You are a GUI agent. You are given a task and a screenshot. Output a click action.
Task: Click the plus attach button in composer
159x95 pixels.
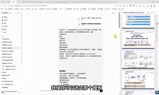coord(41,91)
